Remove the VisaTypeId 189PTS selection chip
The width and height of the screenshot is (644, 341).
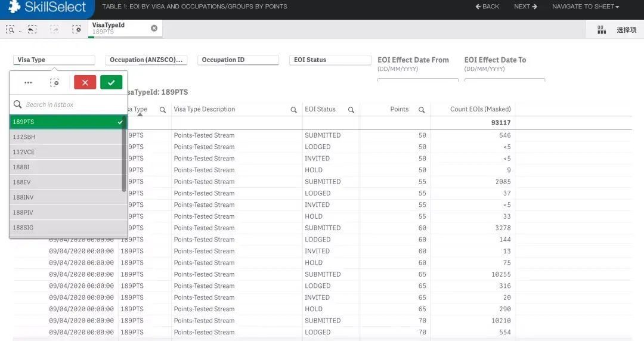154,28
